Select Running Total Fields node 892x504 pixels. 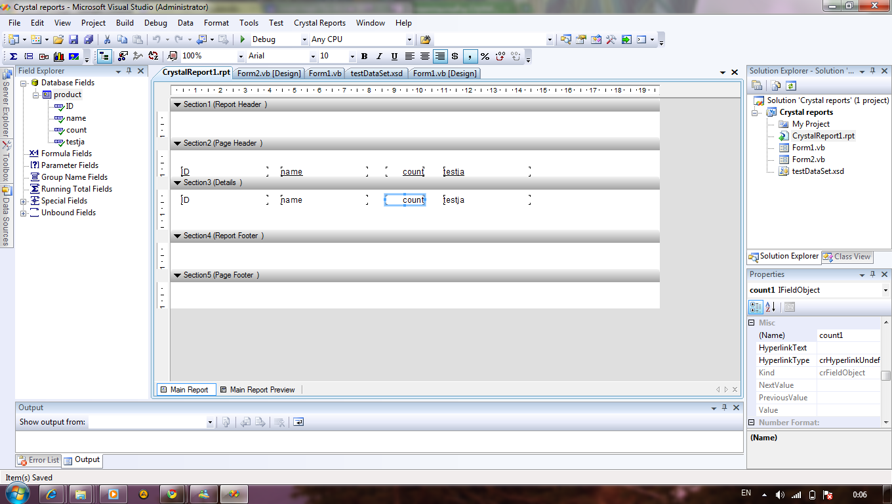point(77,189)
